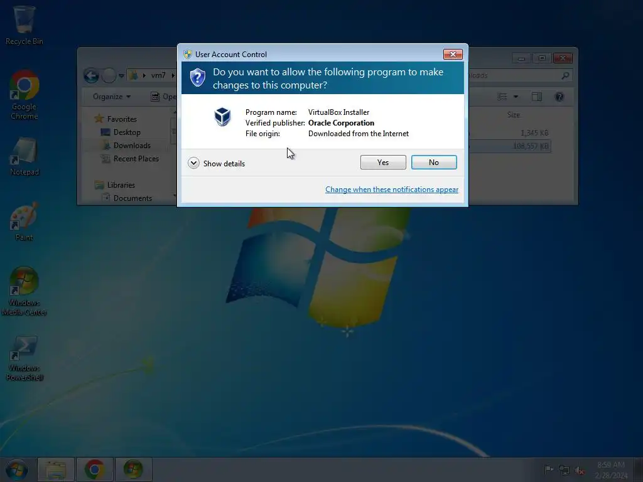Close the User Account Control dialog
This screenshot has width=643, height=482.
[x=453, y=54]
